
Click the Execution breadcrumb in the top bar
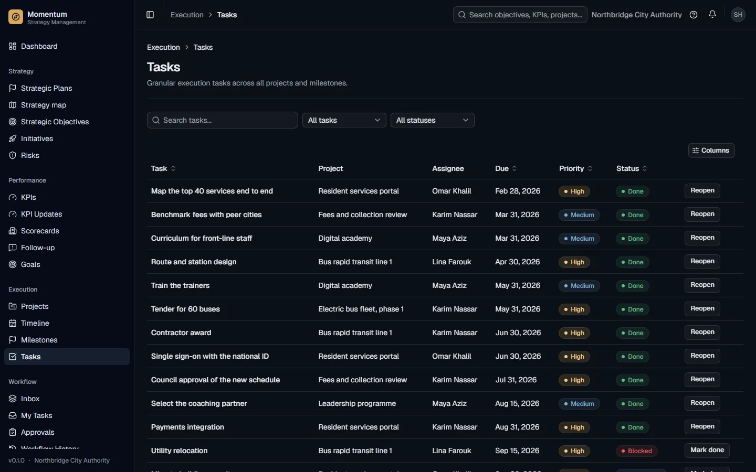tap(187, 15)
